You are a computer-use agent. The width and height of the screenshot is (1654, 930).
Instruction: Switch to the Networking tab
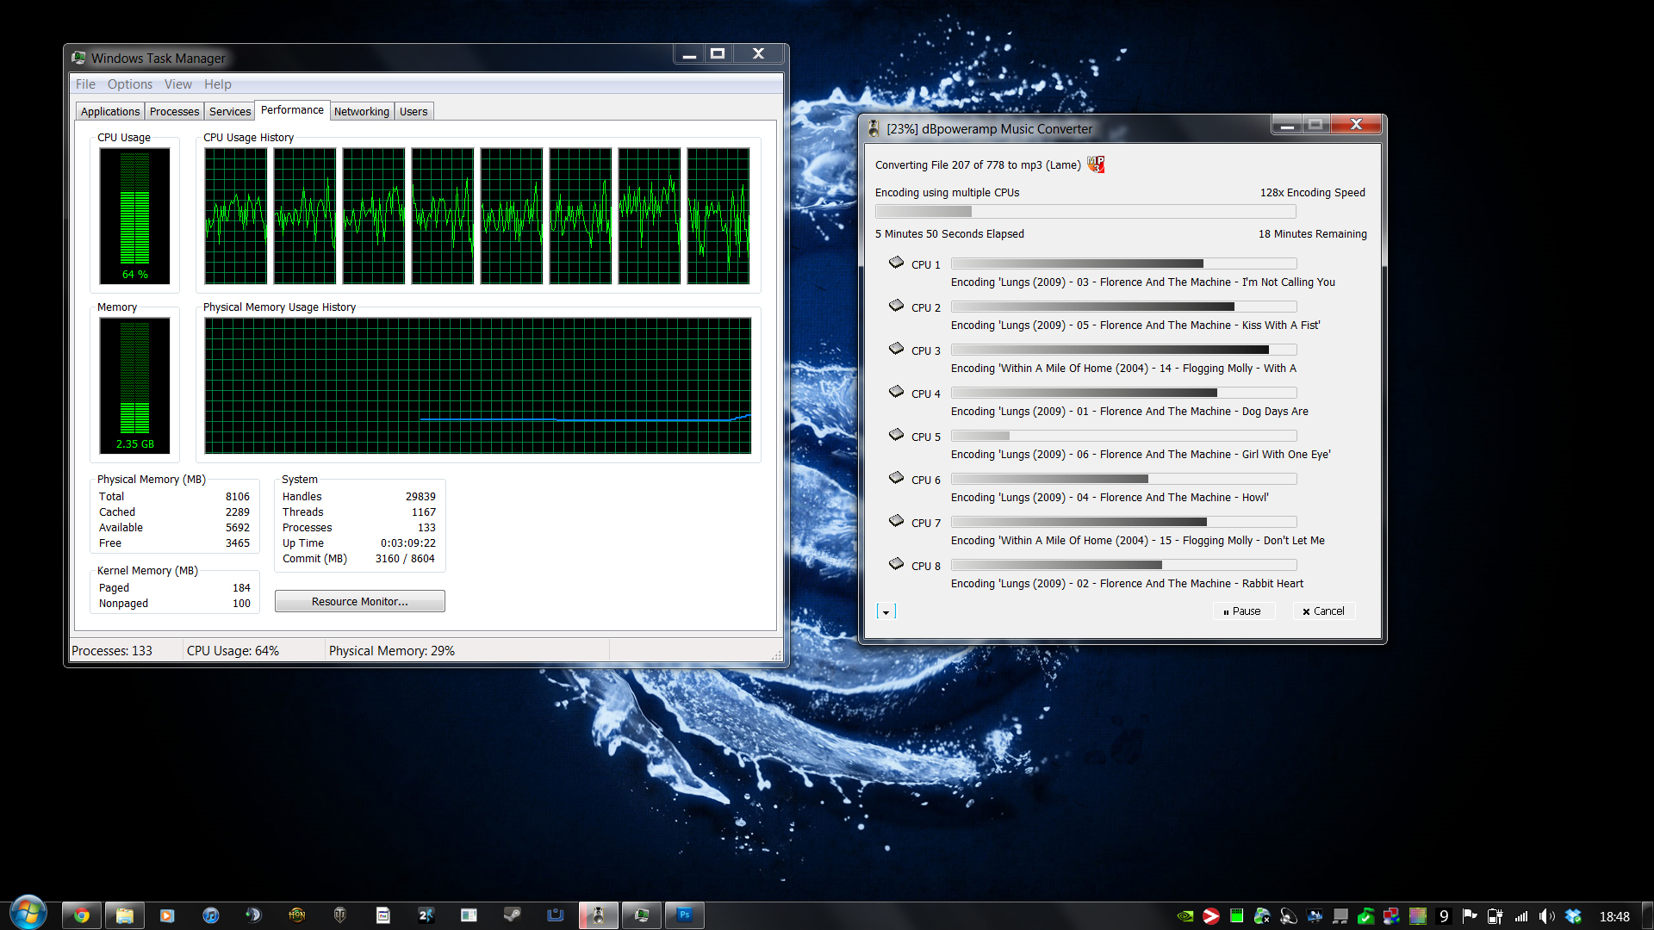coord(362,112)
